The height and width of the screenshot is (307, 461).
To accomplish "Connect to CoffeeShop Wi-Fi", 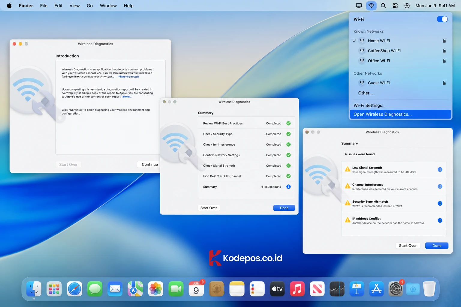I will pos(400,51).
